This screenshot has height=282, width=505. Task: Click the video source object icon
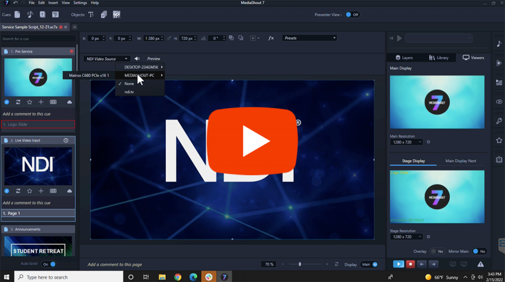(x=116, y=14)
